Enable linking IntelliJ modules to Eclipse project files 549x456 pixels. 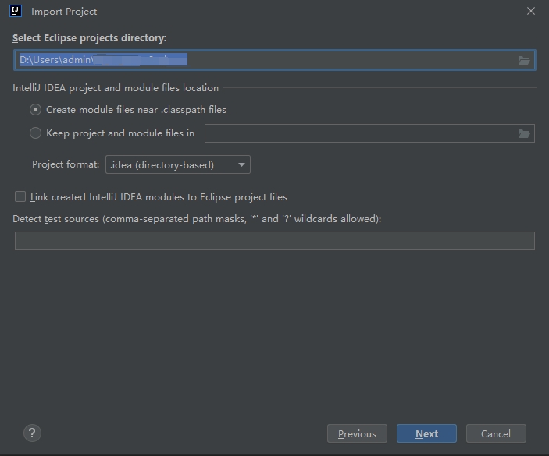click(20, 197)
